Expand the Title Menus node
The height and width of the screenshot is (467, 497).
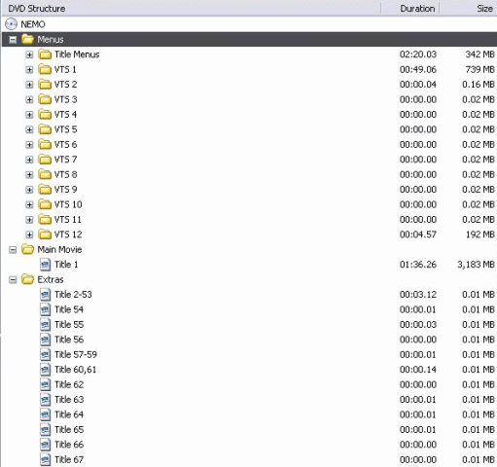pyautogui.click(x=29, y=54)
